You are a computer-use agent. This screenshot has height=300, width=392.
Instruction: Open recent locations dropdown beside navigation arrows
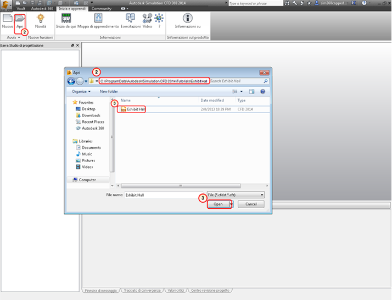(86, 81)
